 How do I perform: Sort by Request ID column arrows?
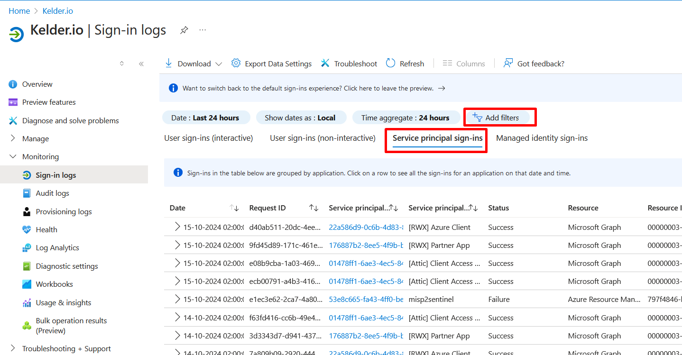pos(314,208)
